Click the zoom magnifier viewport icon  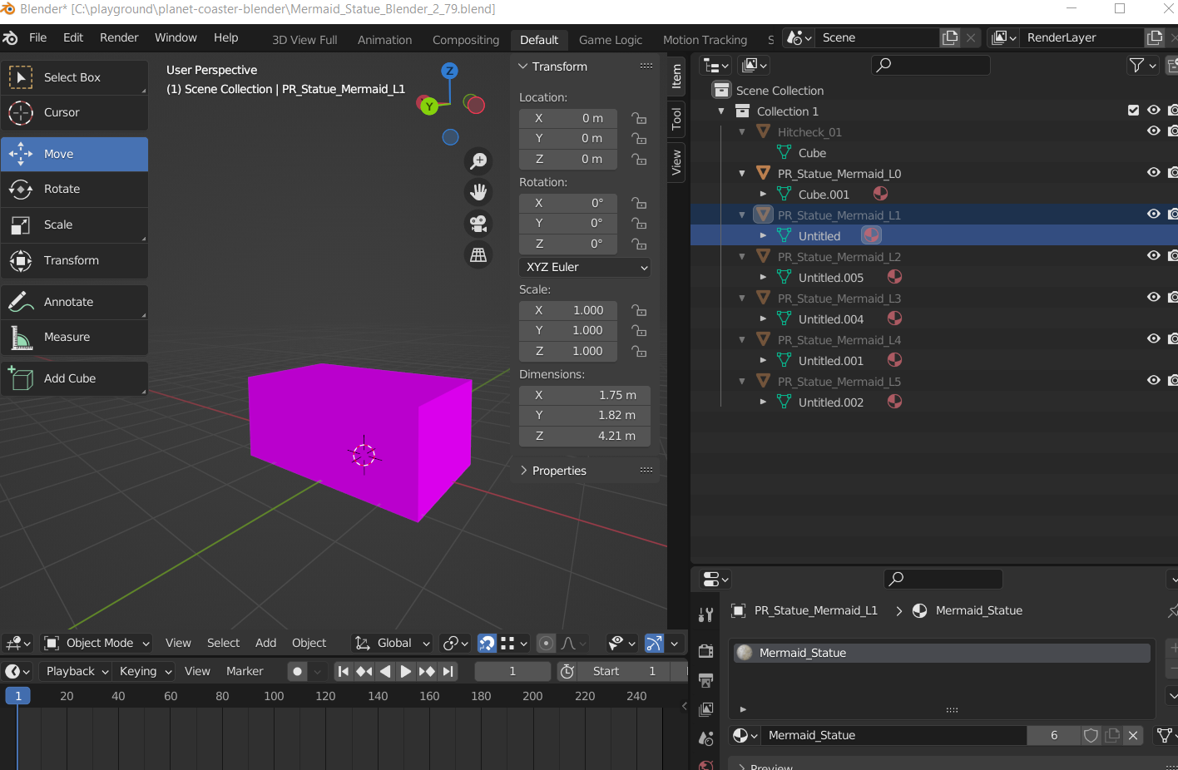click(x=478, y=160)
